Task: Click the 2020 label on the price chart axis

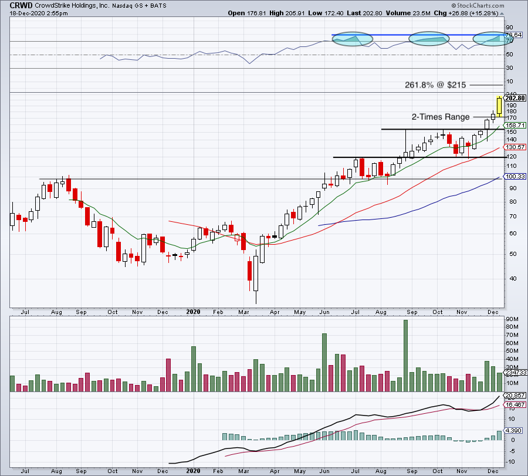Action: (193, 312)
